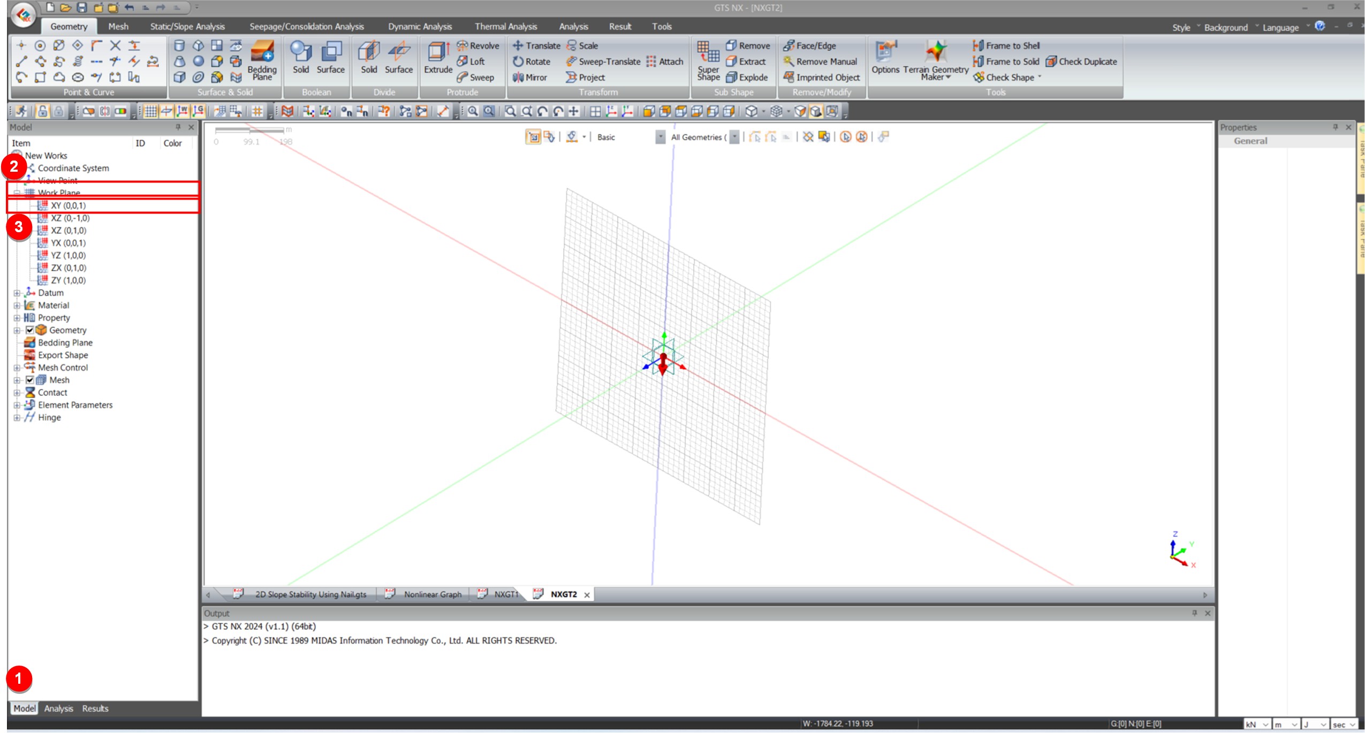Click the Face/Edge button
Screen dimensions: 1365x733
[809, 45]
